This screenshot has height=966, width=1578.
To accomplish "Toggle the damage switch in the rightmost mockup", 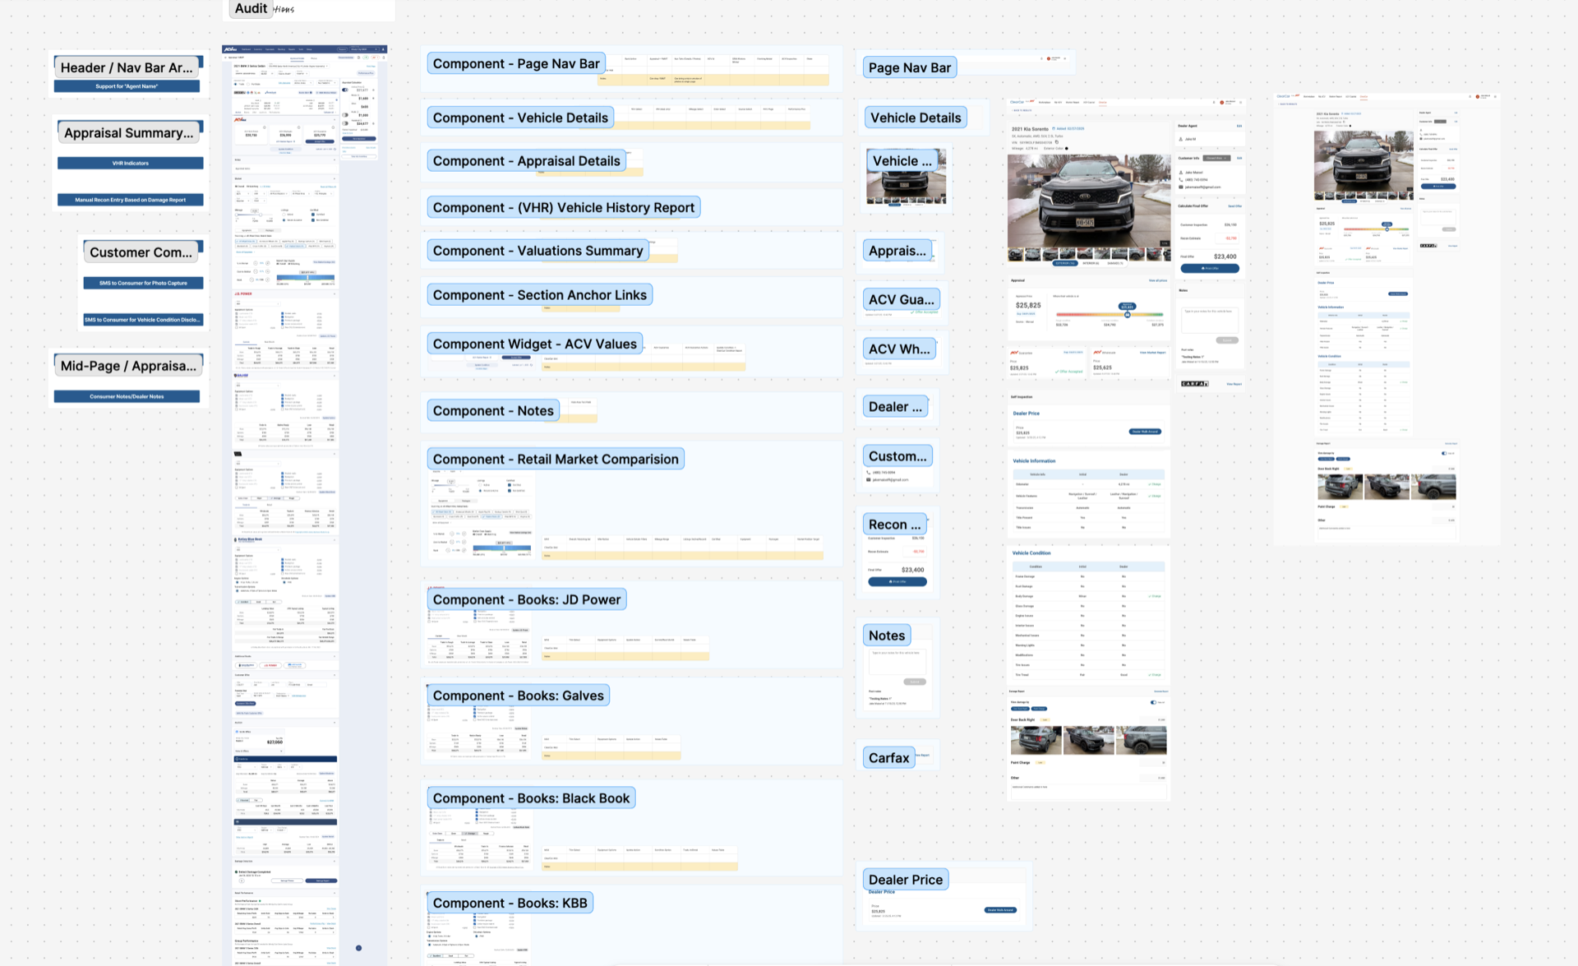I will pos(1444,453).
